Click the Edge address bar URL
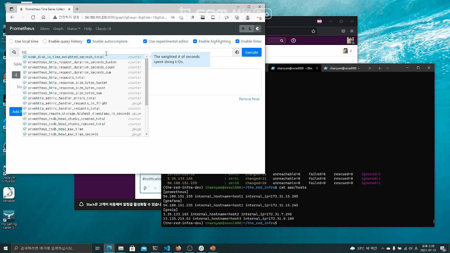The image size is (450, 253). coord(126,17)
